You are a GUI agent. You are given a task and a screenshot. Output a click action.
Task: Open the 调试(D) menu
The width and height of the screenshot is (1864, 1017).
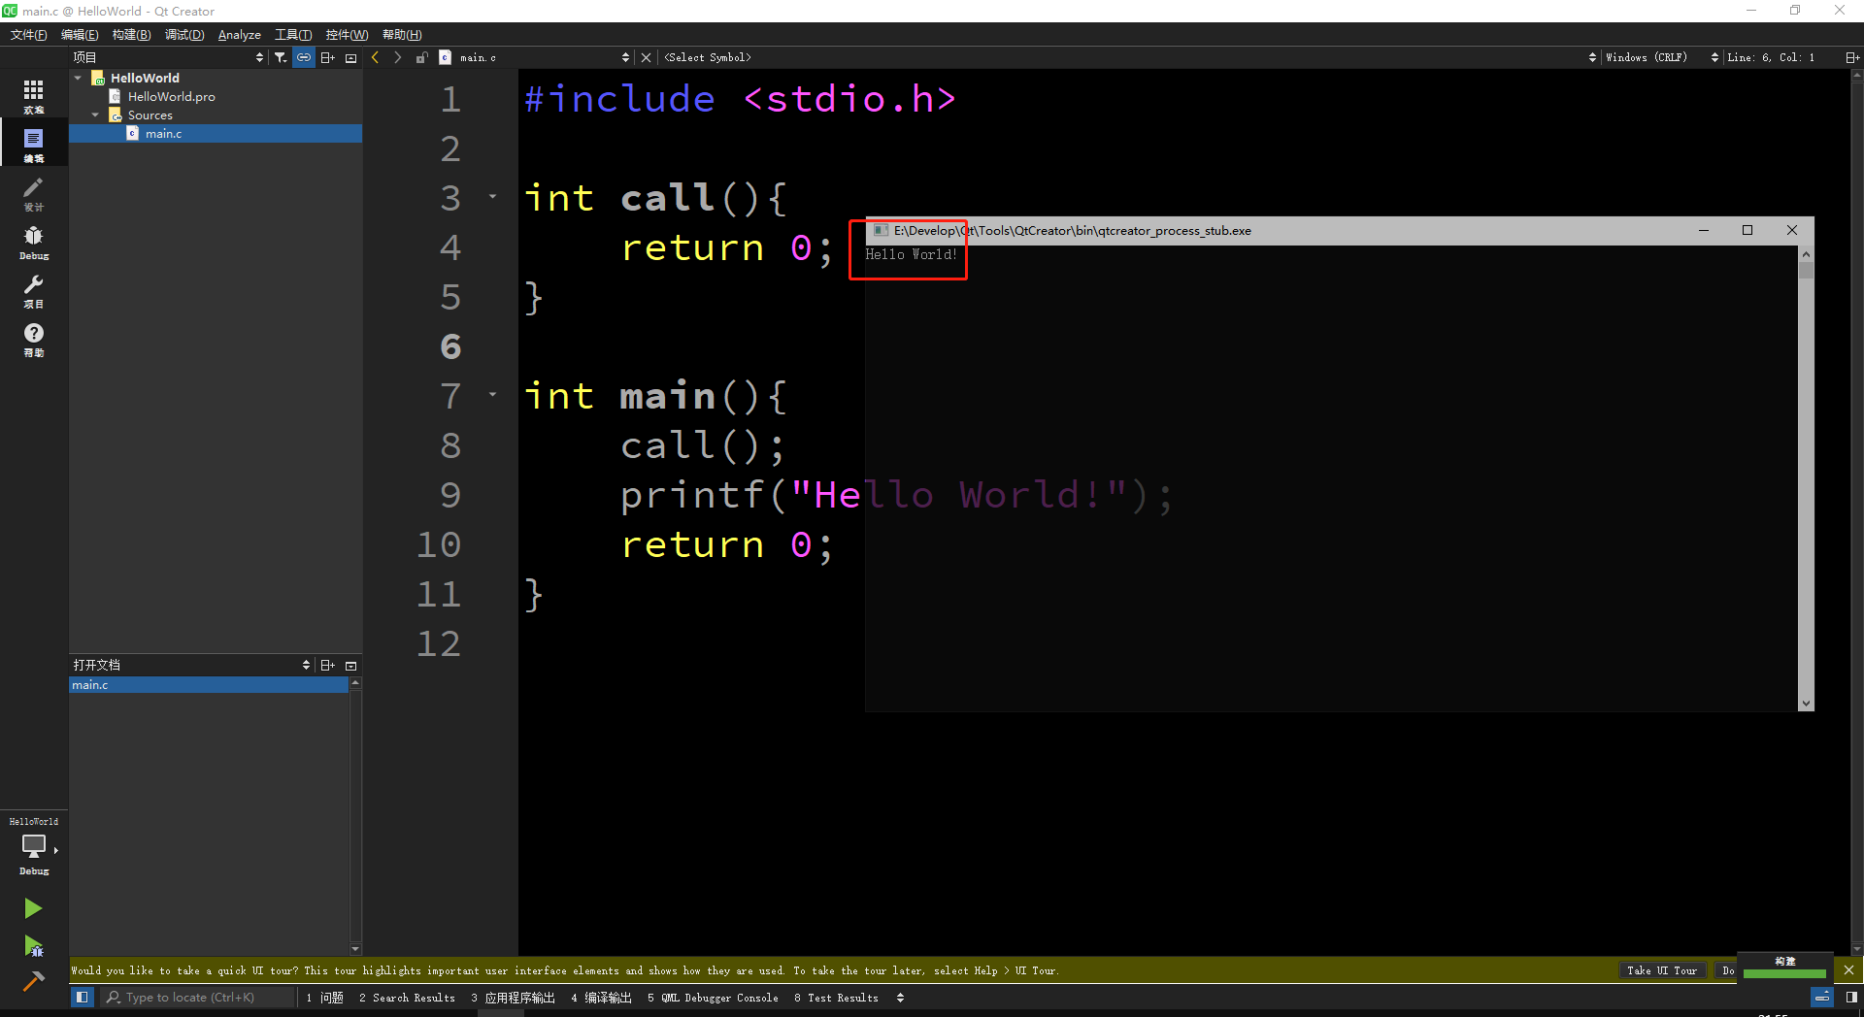pyautogui.click(x=184, y=34)
